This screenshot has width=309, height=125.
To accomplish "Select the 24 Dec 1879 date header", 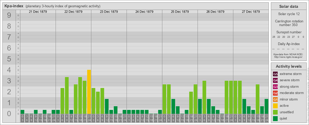I will click(x=144, y=12).
